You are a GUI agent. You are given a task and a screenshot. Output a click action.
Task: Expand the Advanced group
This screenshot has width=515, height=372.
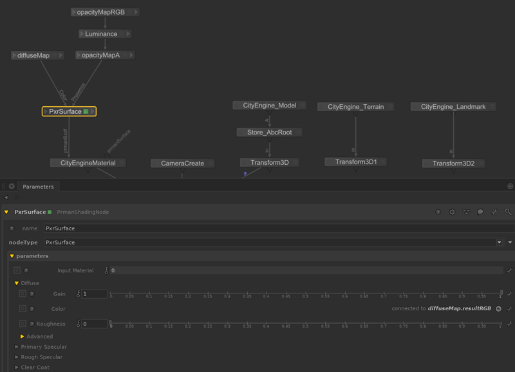23,337
